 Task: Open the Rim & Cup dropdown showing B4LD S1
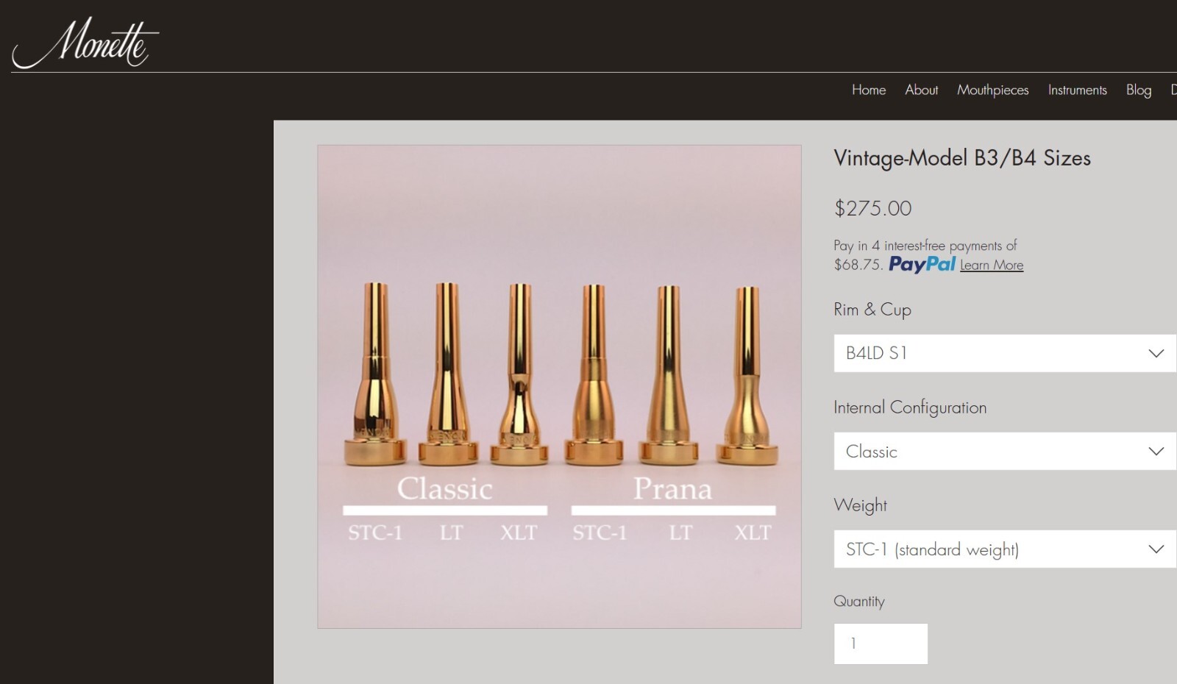[1003, 353]
